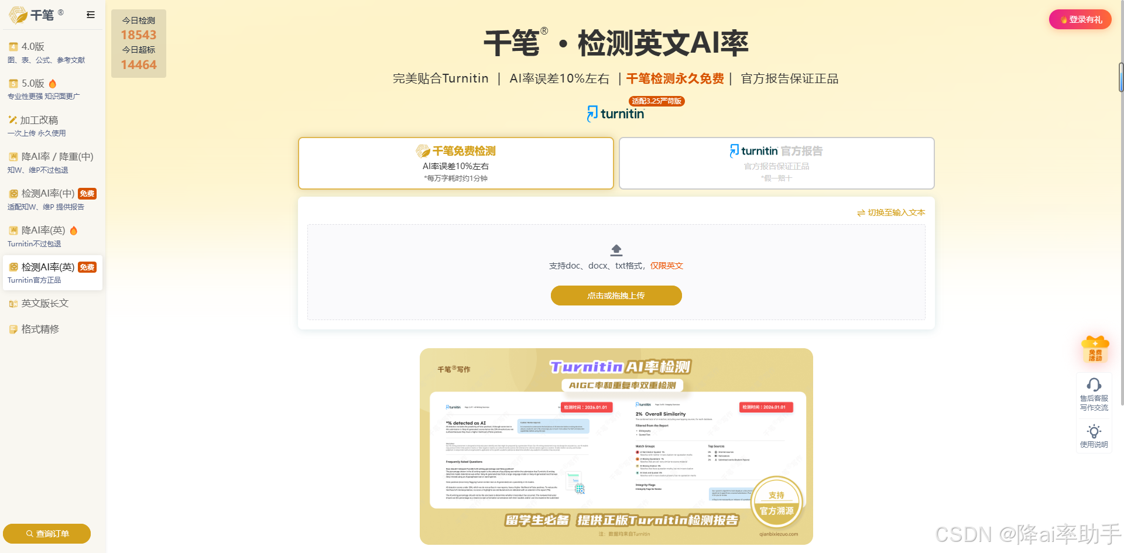The image size is (1124, 553).
Task: Click the icon beside 格式精修
Action: pyautogui.click(x=13, y=329)
